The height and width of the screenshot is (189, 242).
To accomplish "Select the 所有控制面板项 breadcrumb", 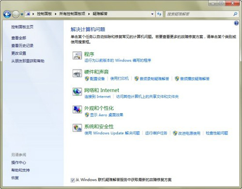I will (72, 14).
